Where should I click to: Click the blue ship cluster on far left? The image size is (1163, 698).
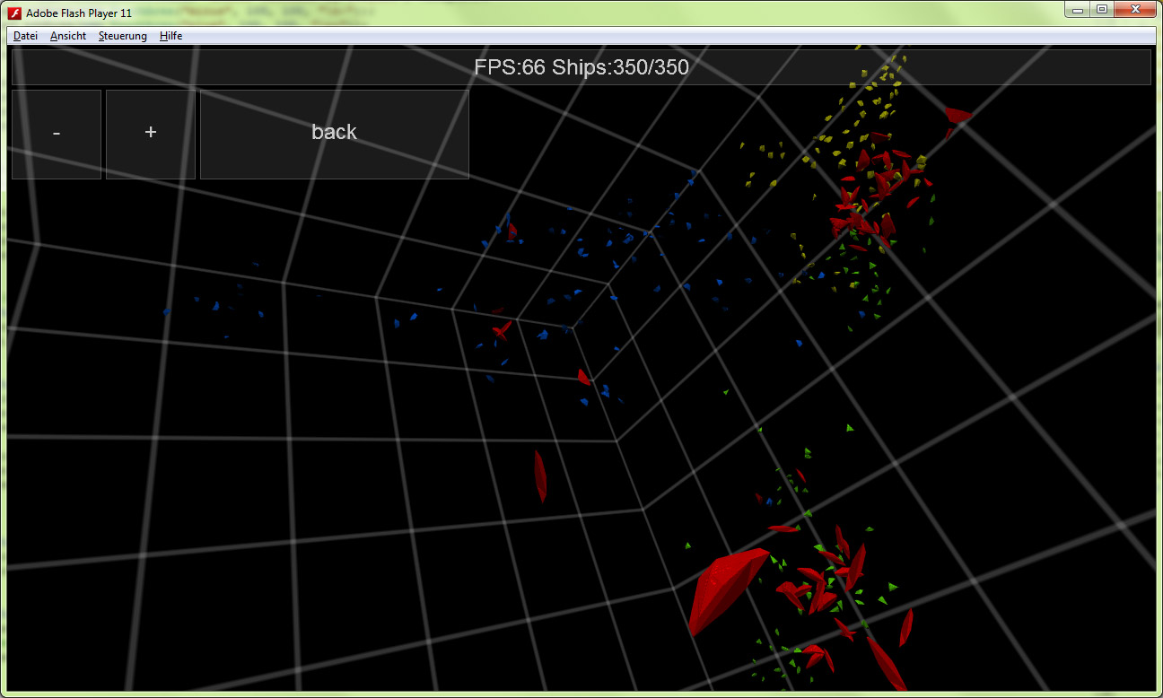tap(215, 307)
